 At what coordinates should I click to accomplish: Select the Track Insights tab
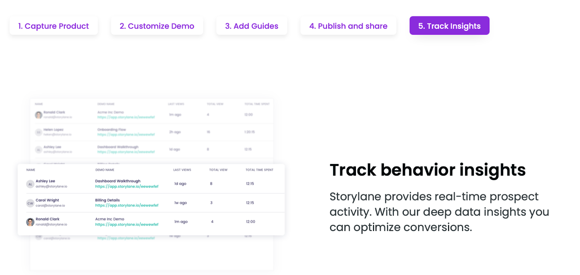point(449,26)
